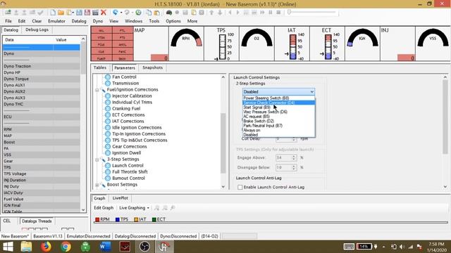The width and height of the screenshot is (451, 253).
Task: Click the dark helmet-shaped toolbar icon
Action: coord(169,13)
